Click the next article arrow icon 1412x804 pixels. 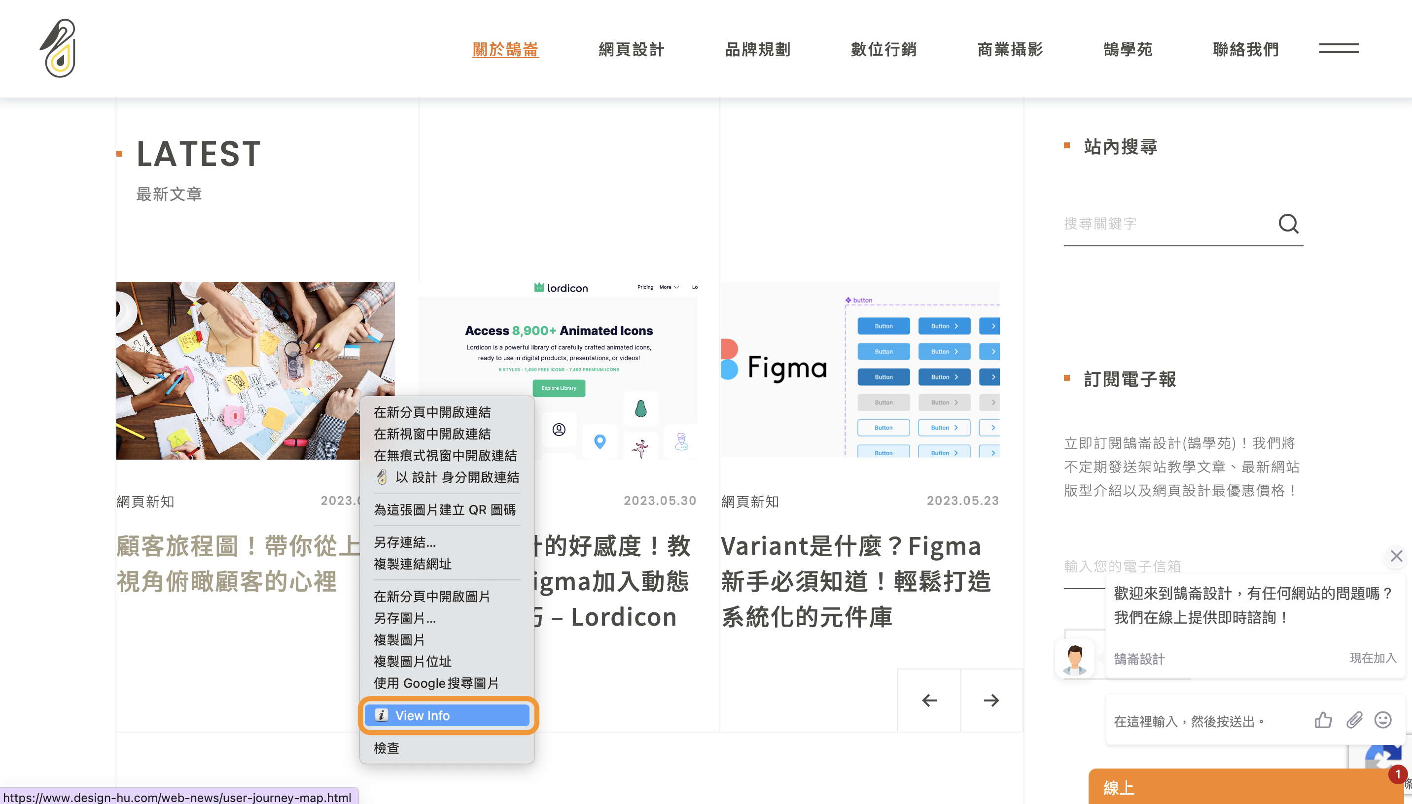991,701
